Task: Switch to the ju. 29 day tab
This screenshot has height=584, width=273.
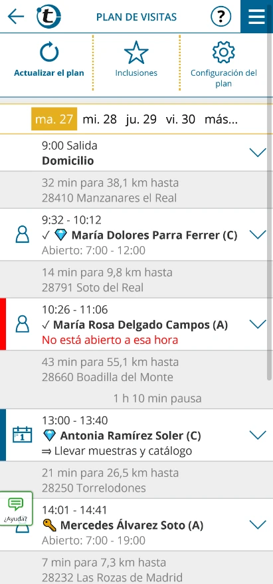Action: pos(141,120)
